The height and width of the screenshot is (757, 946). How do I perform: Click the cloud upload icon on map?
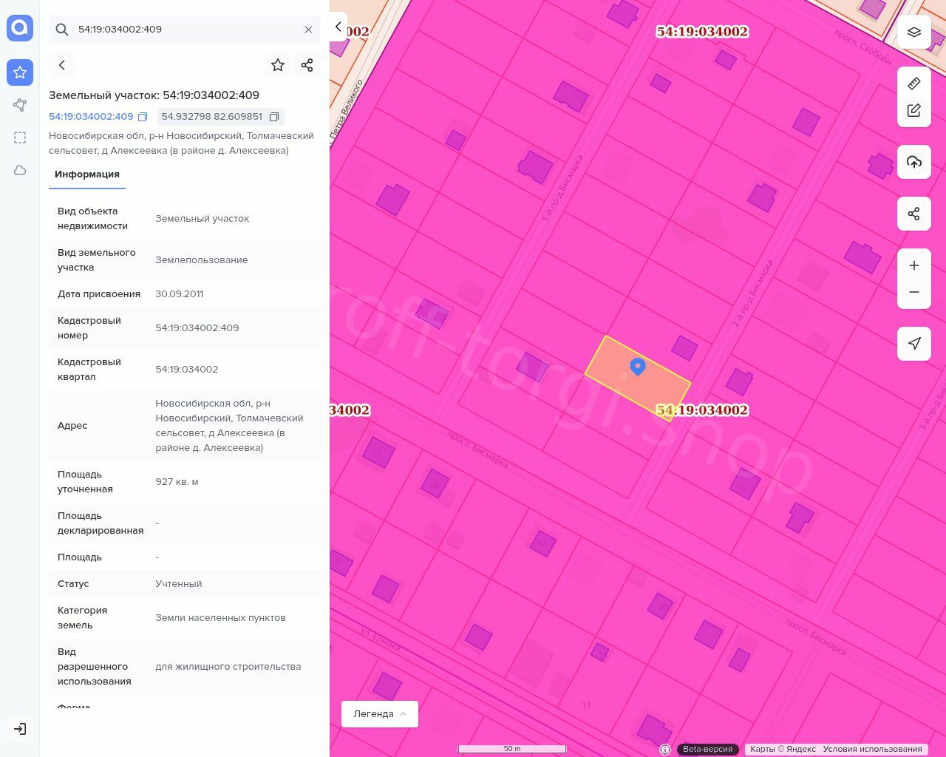pos(914,162)
